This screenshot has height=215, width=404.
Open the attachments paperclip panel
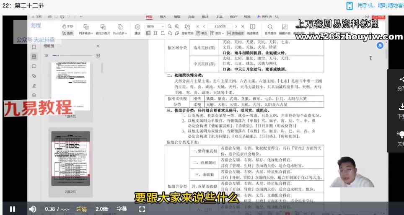tap(34, 76)
